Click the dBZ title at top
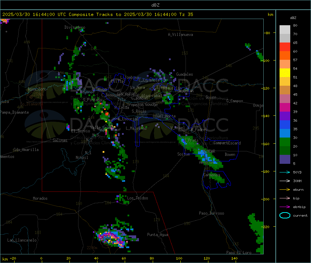Viewport: 311px width, 263px height. pos(155,5)
